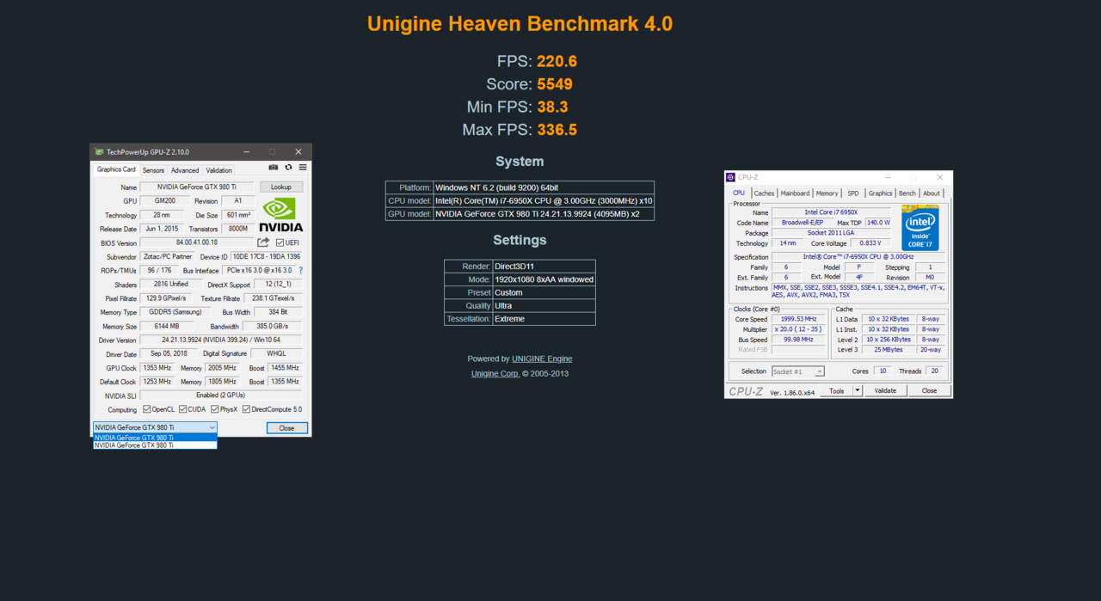Image resolution: width=1101 pixels, height=601 pixels.
Task: Take a GPU-Z screenshot with camera icon
Action: click(x=274, y=168)
